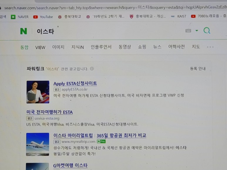Open the 365일 항공권 최저가 비교 link

pos(121,135)
